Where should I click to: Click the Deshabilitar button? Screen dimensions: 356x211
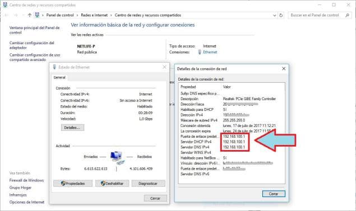[x=112, y=184]
